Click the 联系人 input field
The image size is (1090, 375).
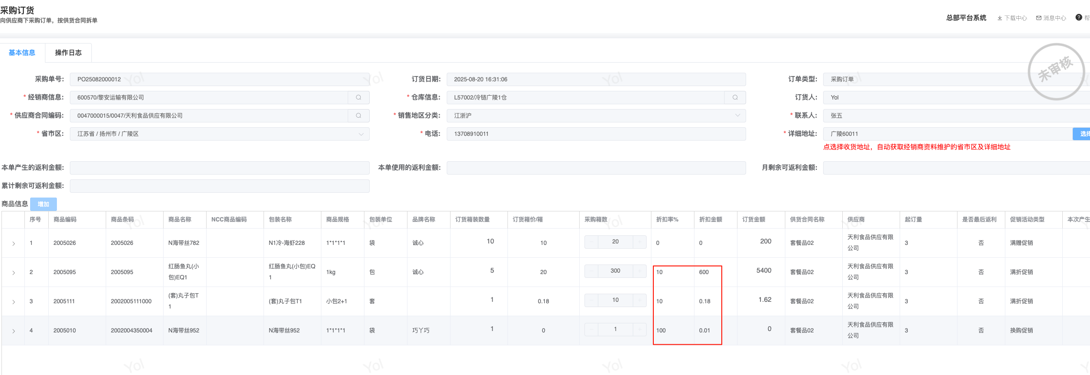coord(957,116)
